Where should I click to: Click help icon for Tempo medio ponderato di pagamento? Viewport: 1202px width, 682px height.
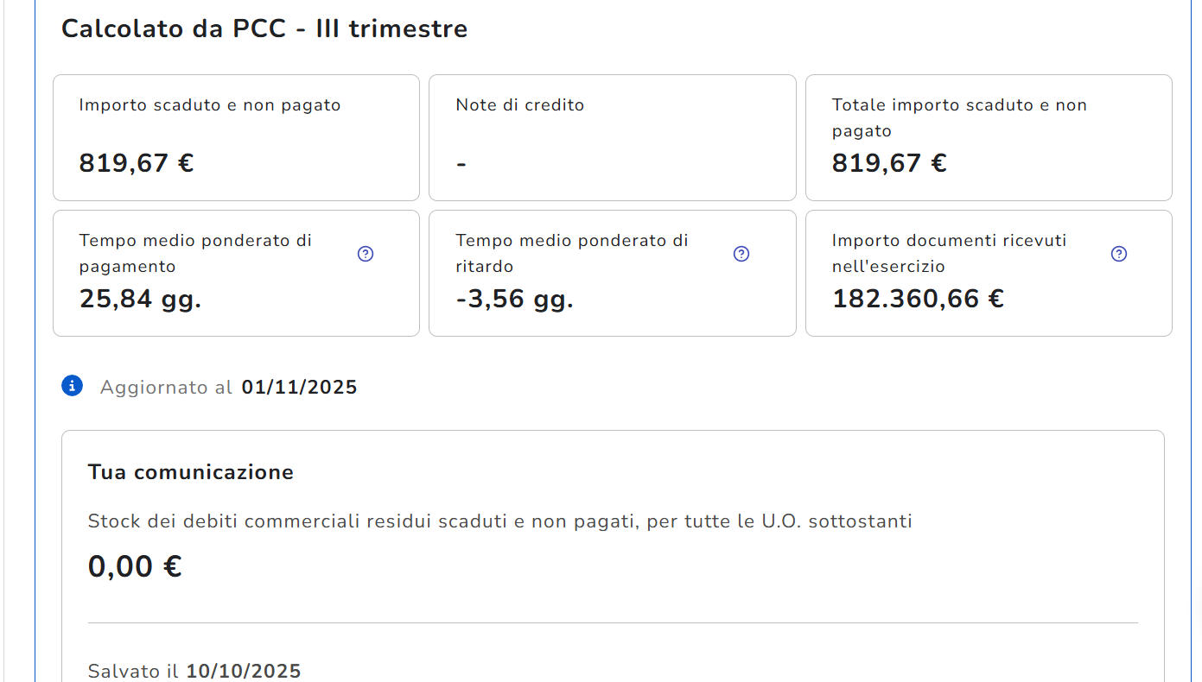click(x=366, y=254)
